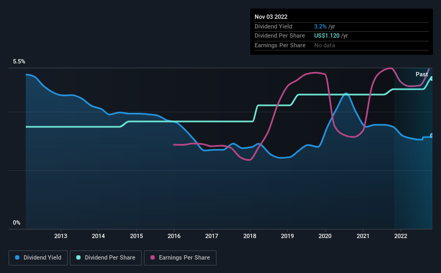
Task: Click the pink Earnings Per Share legend dot
Action: [x=153, y=257]
